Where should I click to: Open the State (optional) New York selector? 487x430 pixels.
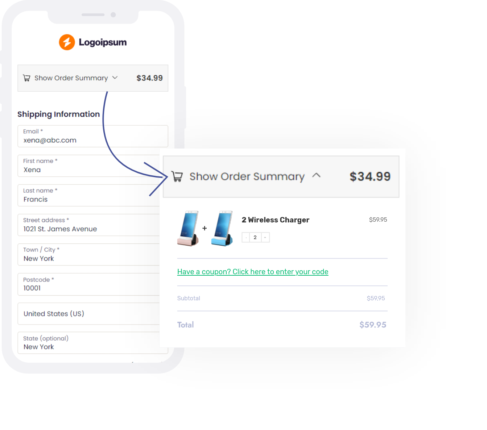tap(89, 343)
